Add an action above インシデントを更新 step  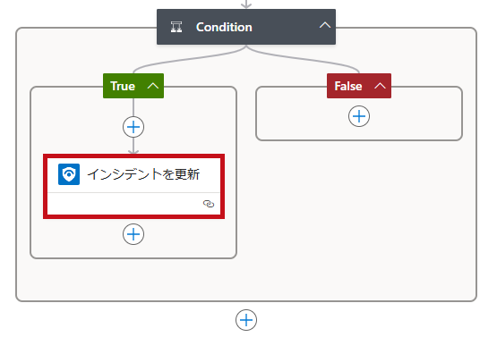tap(133, 127)
